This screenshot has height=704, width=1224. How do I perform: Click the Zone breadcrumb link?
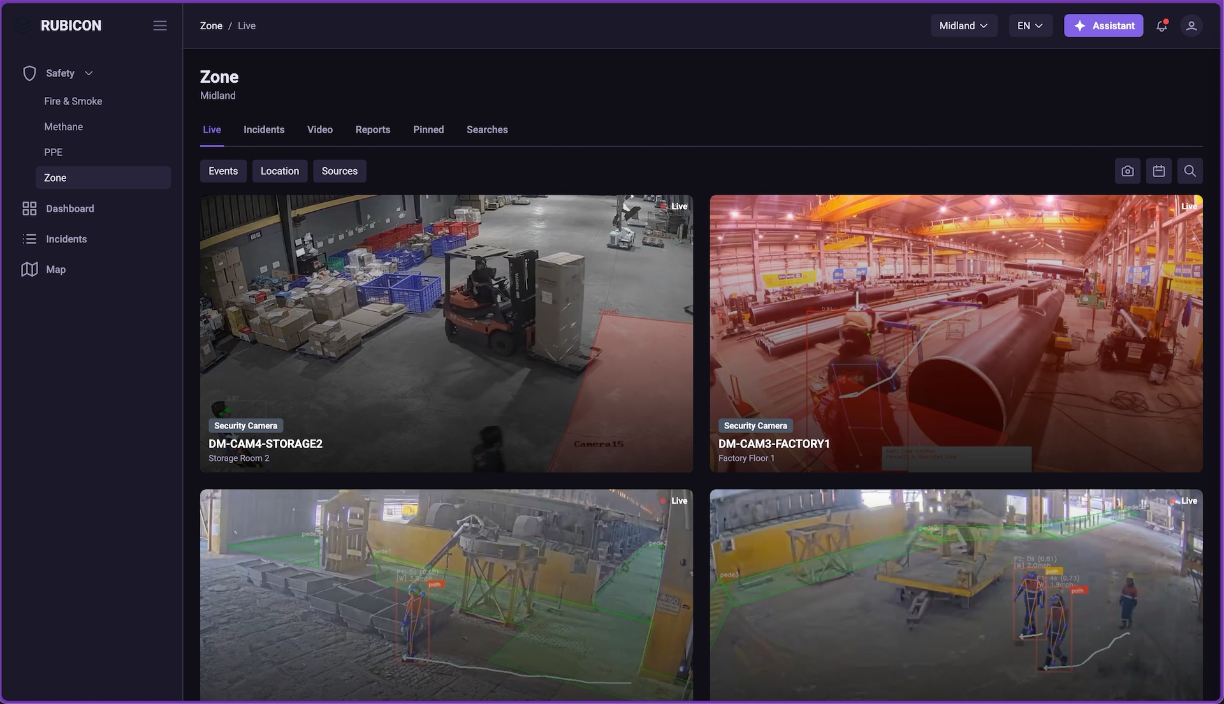point(211,26)
